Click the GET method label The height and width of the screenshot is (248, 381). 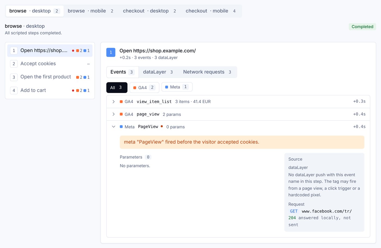pyautogui.click(x=294, y=211)
